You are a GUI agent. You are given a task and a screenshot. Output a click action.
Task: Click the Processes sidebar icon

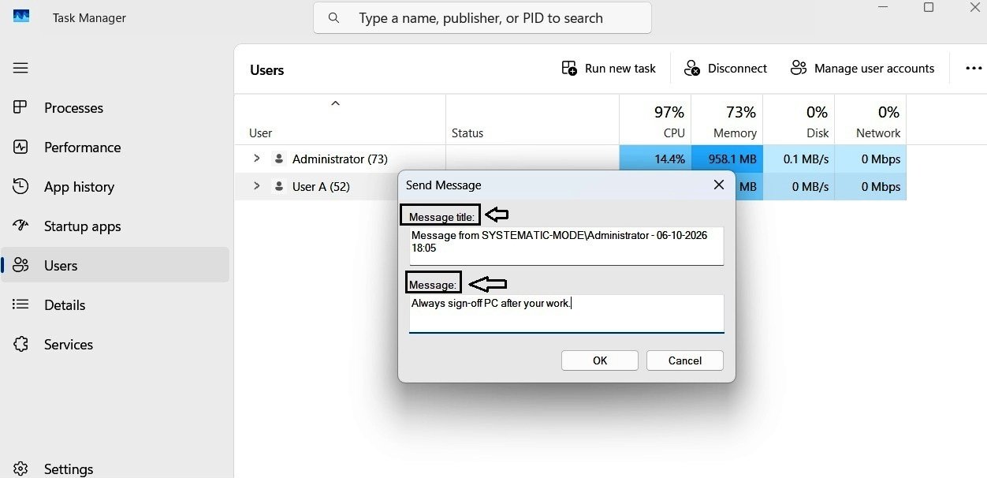pyautogui.click(x=21, y=107)
